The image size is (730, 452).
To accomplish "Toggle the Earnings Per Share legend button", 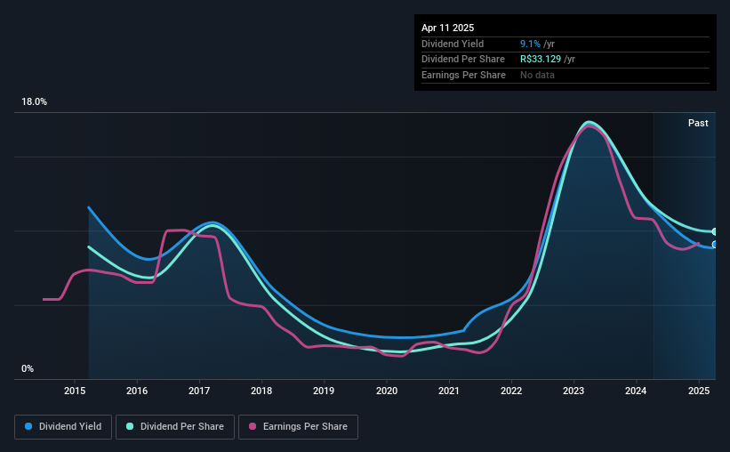I will (299, 427).
